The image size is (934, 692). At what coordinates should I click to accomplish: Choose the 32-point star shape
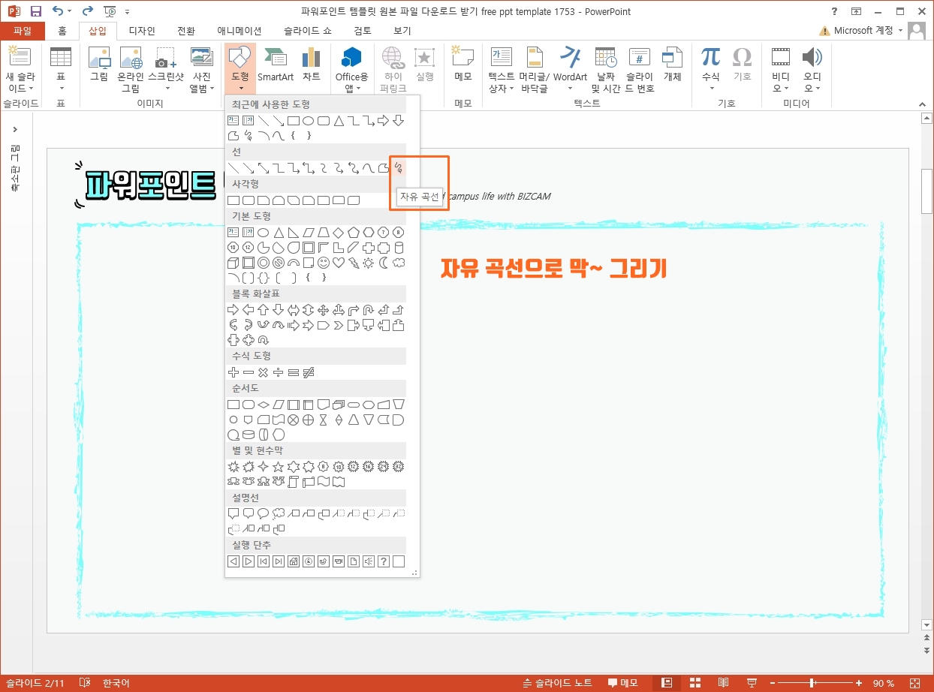coord(399,467)
